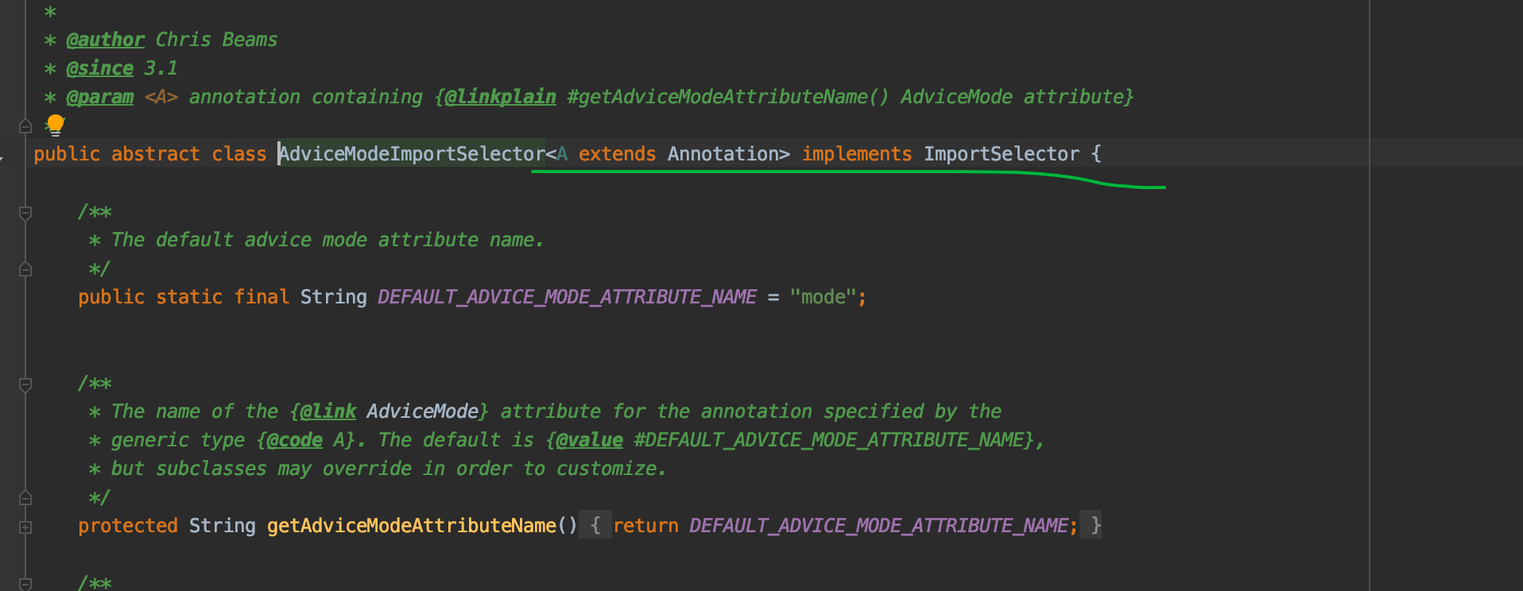Click #getAdviceModeAttributeName() reference in the @param comment
This screenshot has width=1523, height=591.
coord(728,97)
